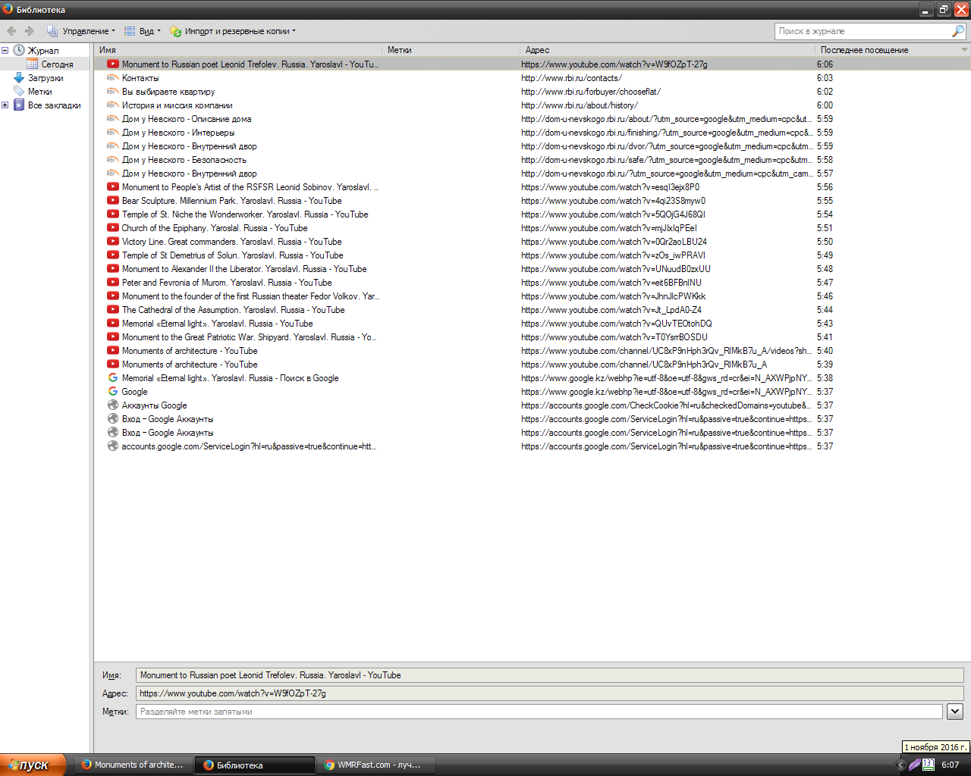Select Memorial «Eternal light» YouTube entry
Viewport: 971px width, 776px height.
point(533,324)
